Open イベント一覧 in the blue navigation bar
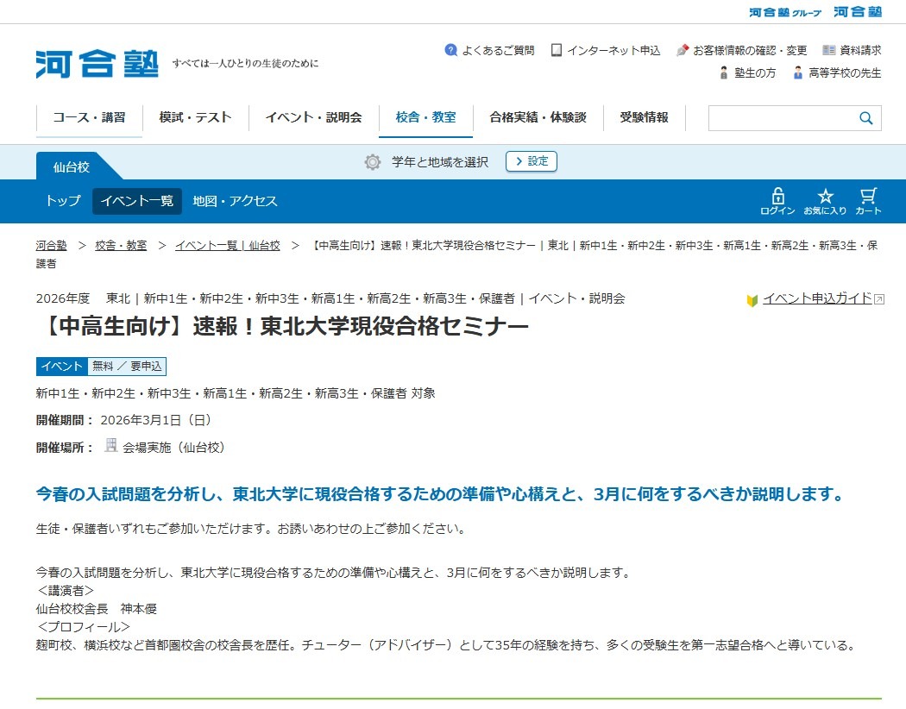Image resolution: width=906 pixels, height=709 pixels. coord(138,201)
